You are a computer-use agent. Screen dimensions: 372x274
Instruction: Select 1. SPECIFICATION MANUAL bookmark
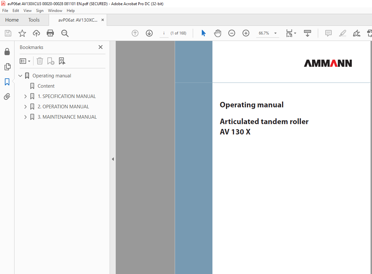pyautogui.click(x=67, y=96)
